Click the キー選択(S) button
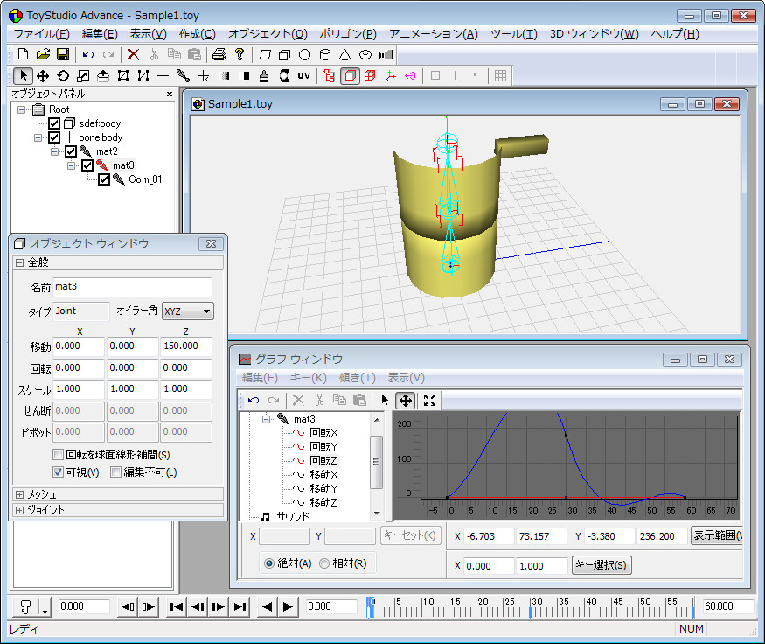The height and width of the screenshot is (644, 765). [x=601, y=565]
